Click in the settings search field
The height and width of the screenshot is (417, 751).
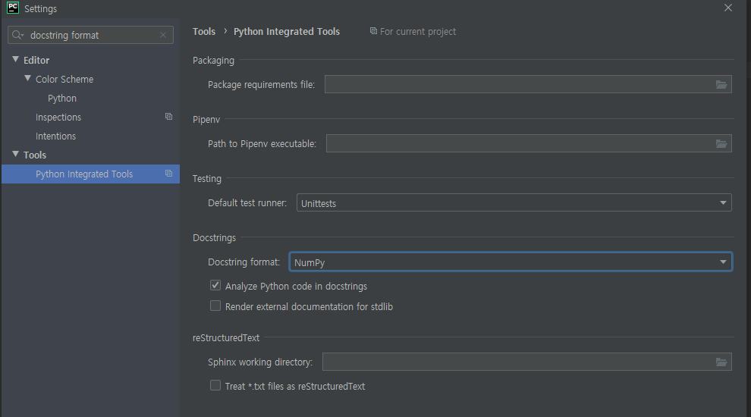coord(90,35)
